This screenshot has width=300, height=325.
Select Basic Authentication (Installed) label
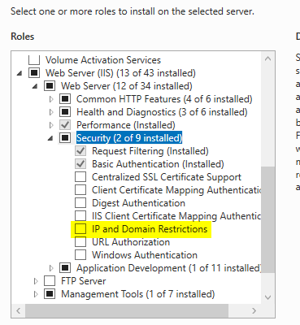(158, 164)
